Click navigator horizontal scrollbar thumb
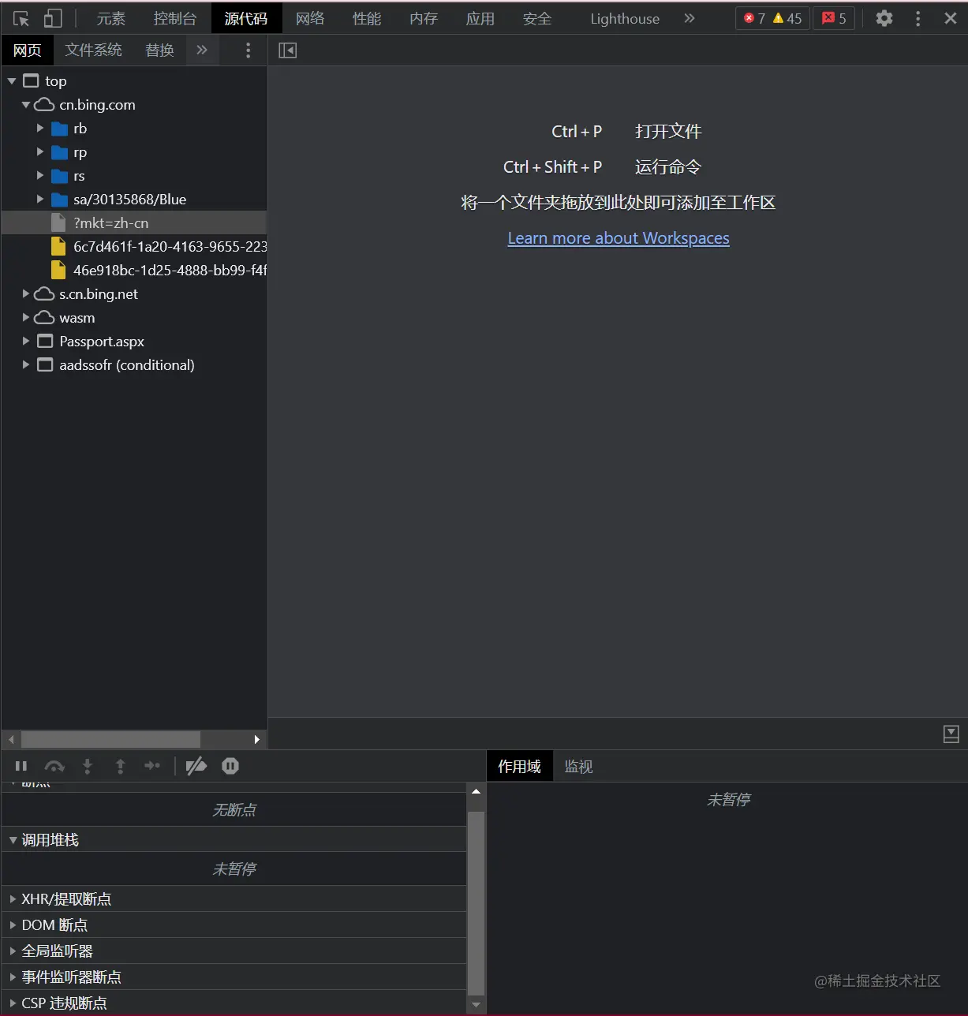The image size is (968, 1016). (x=110, y=739)
